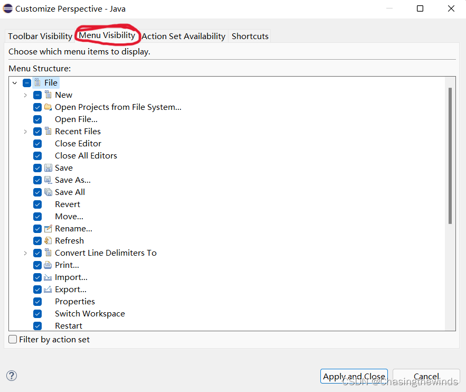This screenshot has height=392, width=466.
Task: Uncheck the Properties checkbox
Action: 37,302
